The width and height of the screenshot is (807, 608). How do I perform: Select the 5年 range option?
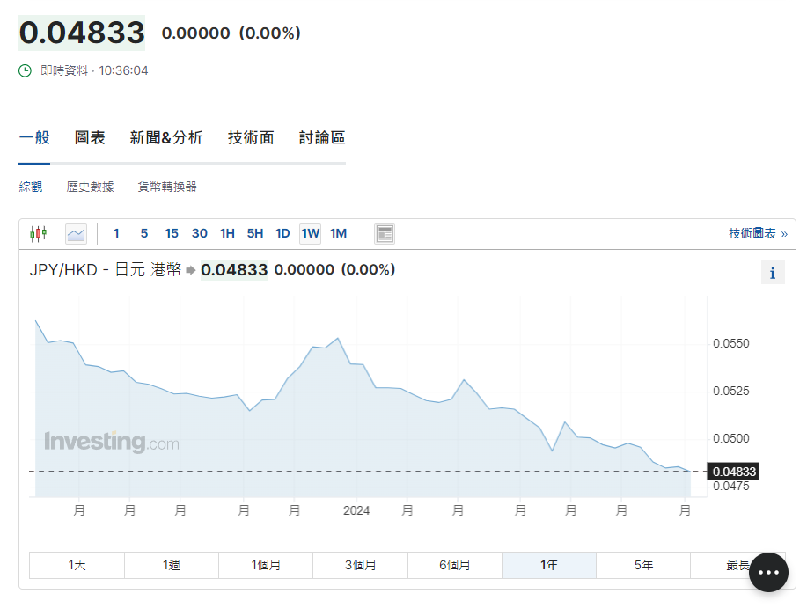pyautogui.click(x=643, y=565)
